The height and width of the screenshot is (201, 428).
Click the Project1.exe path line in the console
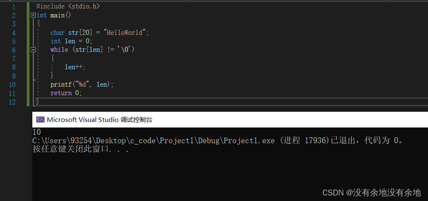(217, 141)
